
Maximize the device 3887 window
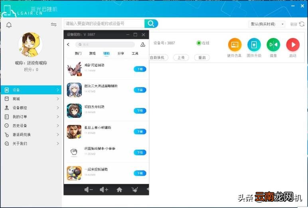(x=135, y=35)
